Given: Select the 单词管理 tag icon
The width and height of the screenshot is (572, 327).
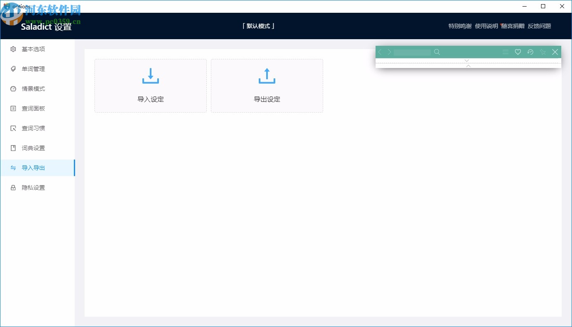Looking at the screenshot, I should tap(12, 69).
